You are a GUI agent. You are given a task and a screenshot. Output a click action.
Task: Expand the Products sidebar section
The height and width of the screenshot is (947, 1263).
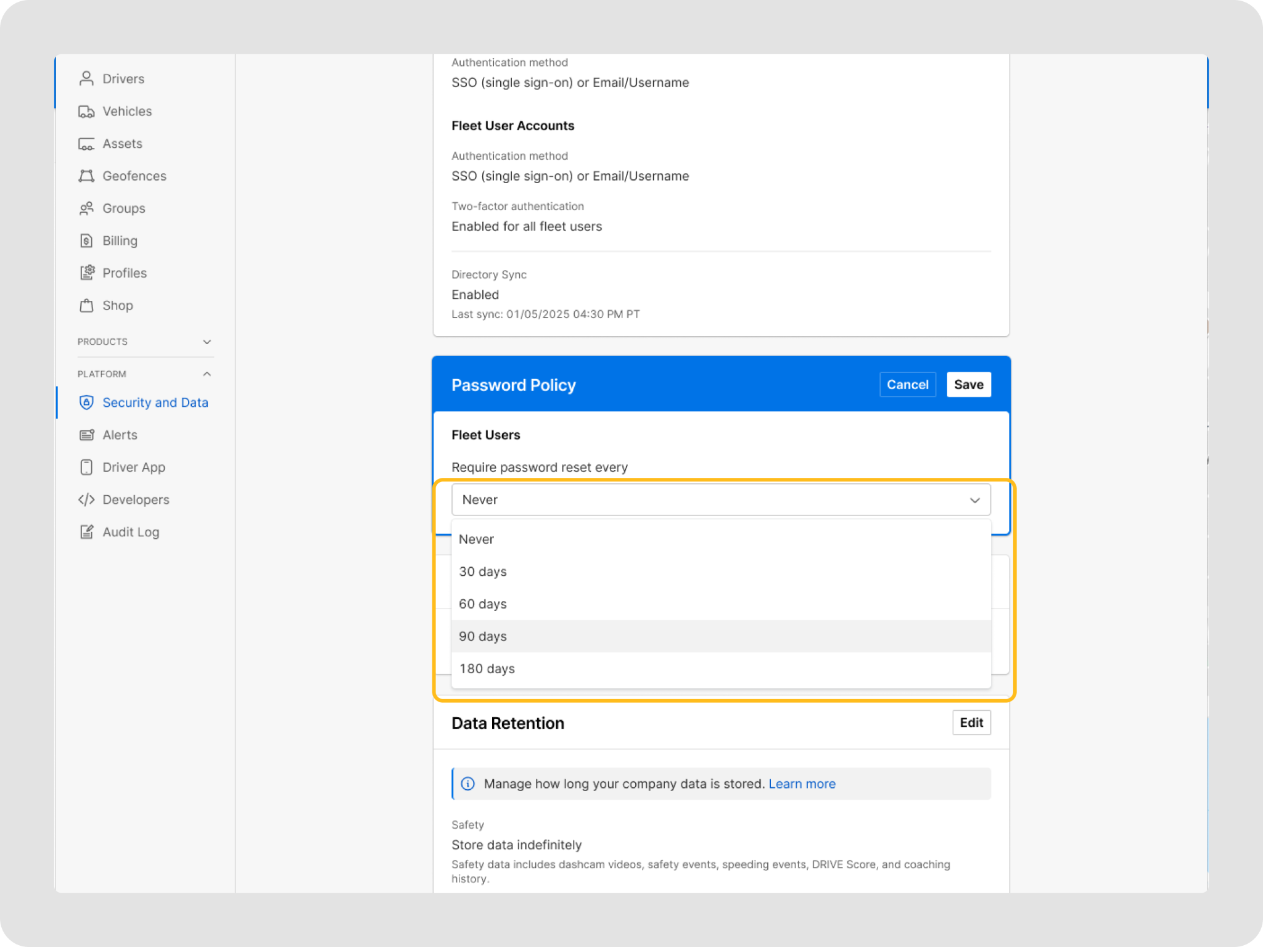tap(207, 342)
